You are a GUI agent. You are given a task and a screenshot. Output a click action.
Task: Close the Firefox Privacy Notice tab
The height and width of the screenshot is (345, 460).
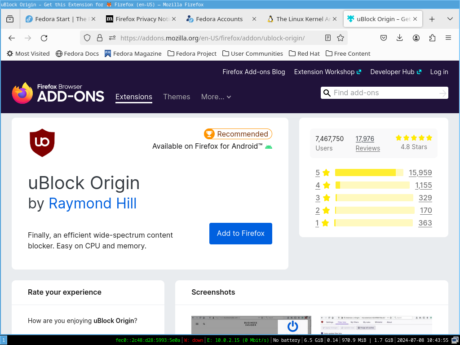[174, 19]
